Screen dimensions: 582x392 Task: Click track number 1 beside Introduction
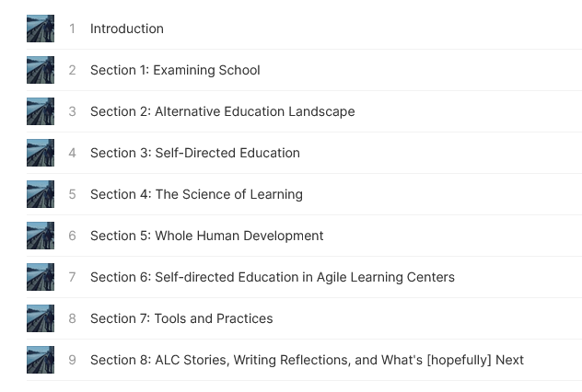(72, 29)
